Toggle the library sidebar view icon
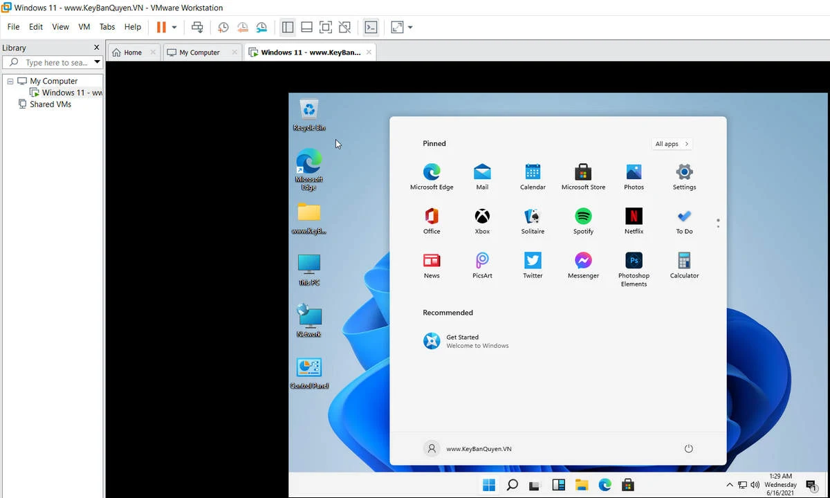830x498 pixels. click(x=288, y=27)
